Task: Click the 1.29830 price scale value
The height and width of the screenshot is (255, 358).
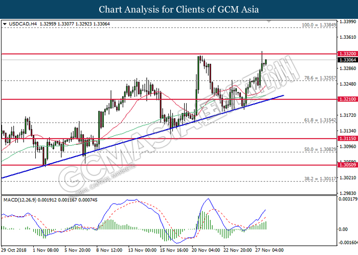Action: [x=348, y=193]
